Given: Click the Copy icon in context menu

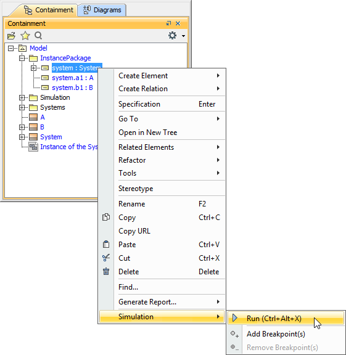Looking at the screenshot, I should click(106, 217).
